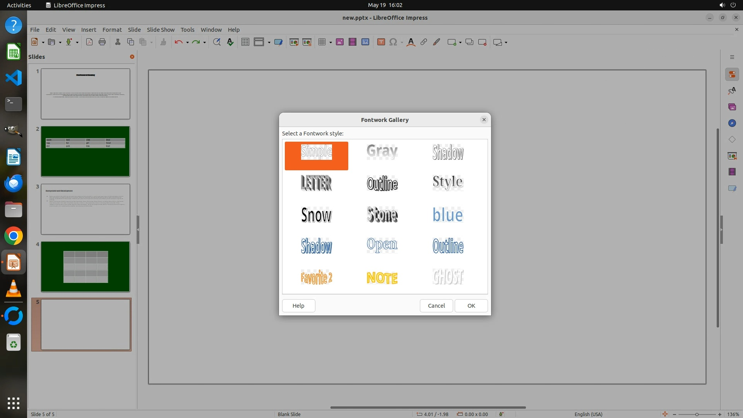
Task: Toggle the sidebar Properties deck icon
Action: tap(732, 74)
